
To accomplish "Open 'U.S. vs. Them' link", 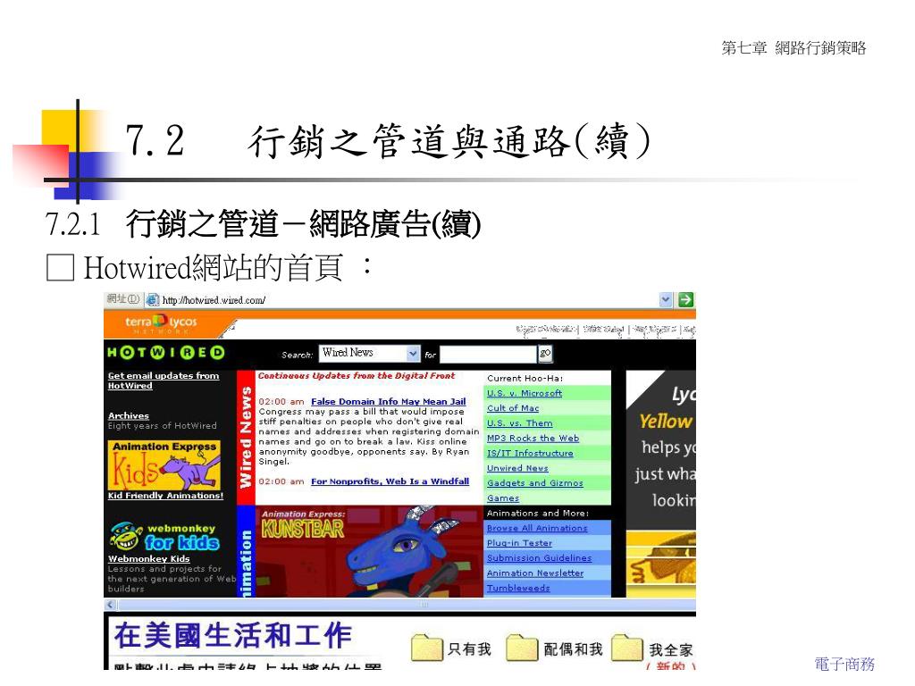I will tap(519, 423).
